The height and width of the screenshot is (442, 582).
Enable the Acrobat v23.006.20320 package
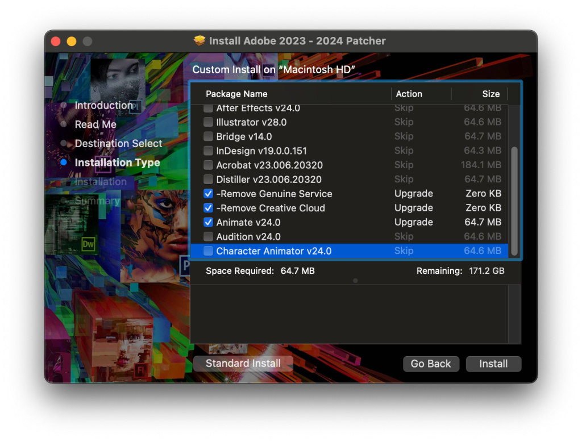208,165
